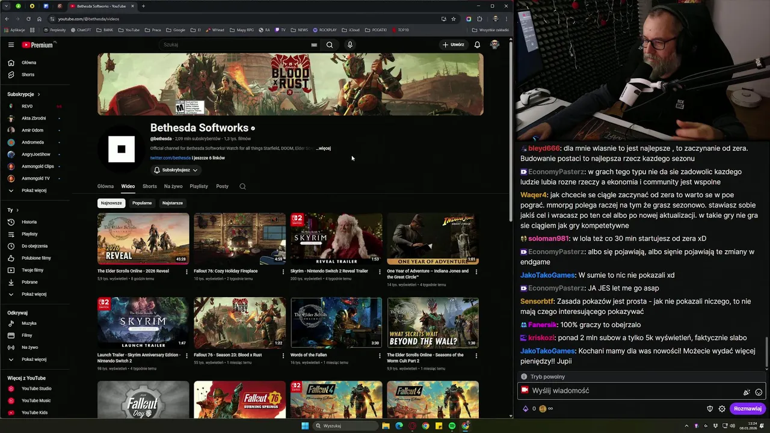The width and height of the screenshot is (770, 433).
Task: Select the Najstarsze sort chip
Action: pos(173,203)
